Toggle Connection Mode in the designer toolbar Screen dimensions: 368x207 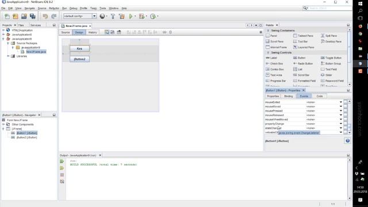[x=113, y=32]
